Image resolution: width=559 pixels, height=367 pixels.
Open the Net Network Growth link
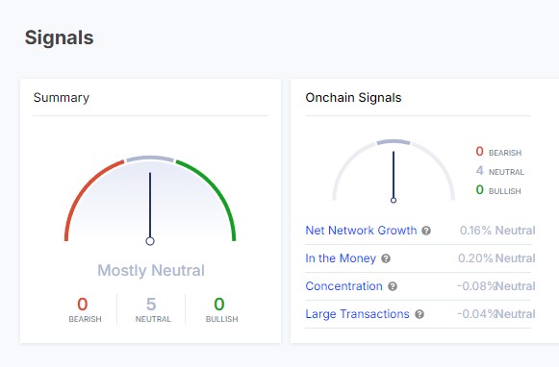pyautogui.click(x=361, y=231)
